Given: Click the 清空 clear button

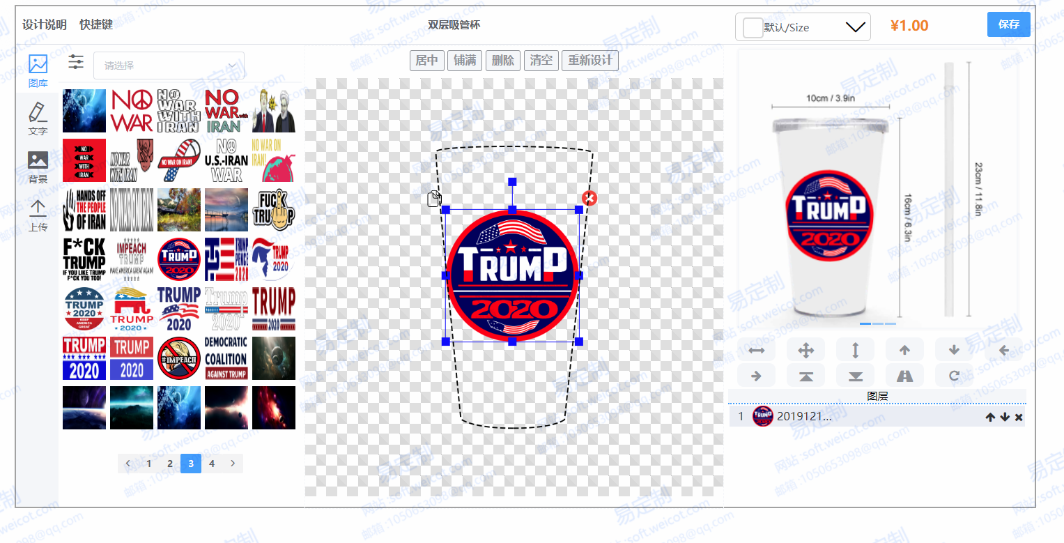Looking at the screenshot, I should click(541, 61).
